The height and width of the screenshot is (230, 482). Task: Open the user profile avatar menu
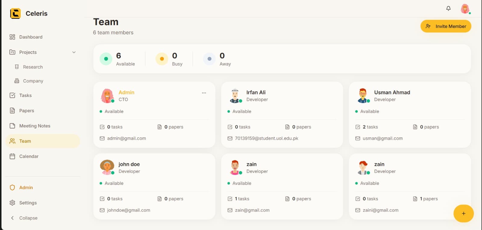click(465, 9)
